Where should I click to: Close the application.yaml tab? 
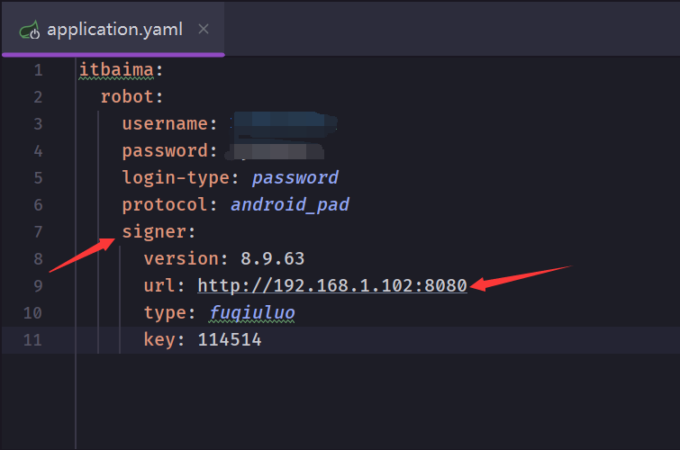(x=204, y=30)
